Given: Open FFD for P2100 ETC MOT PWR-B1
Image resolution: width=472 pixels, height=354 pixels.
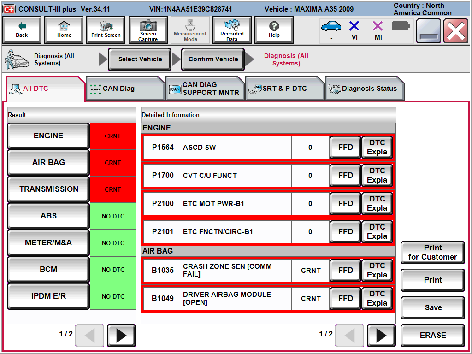Looking at the screenshot, I should pos(345,204).
